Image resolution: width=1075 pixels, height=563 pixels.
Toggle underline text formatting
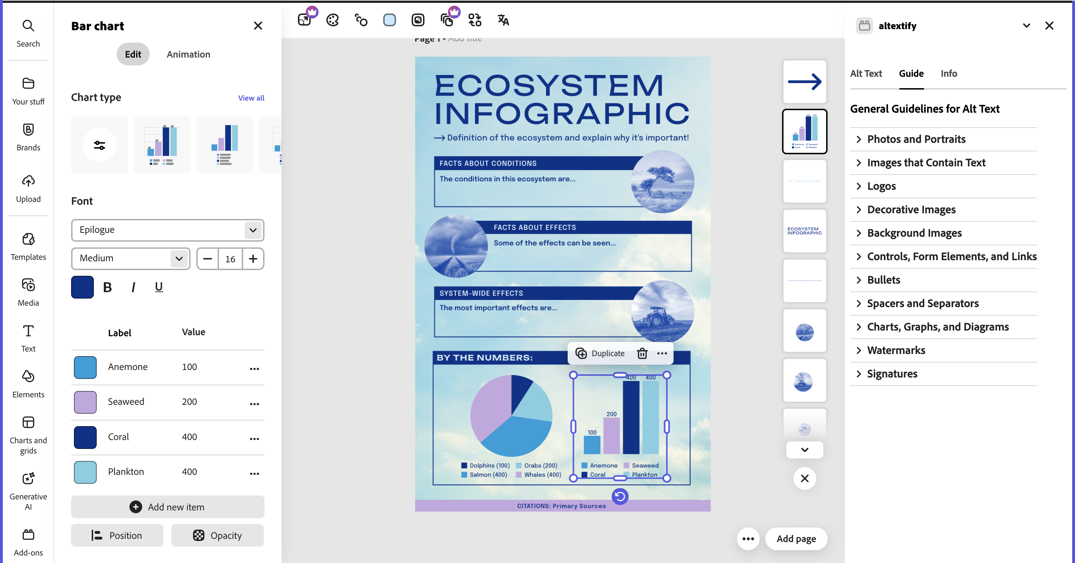pos(159,287)
